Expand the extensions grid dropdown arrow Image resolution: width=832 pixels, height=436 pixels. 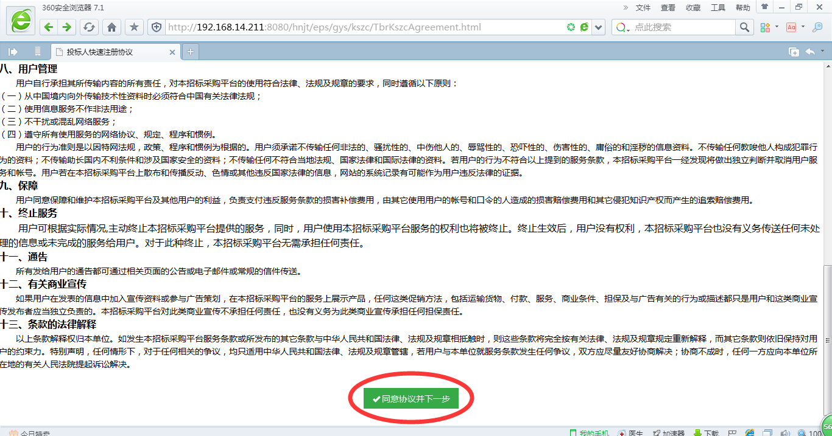click(x=777, y=27)
